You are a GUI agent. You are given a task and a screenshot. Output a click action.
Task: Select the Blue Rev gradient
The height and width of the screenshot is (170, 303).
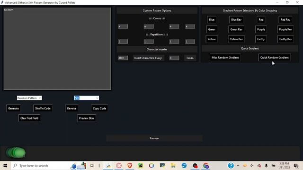pyautogui.click(x=236, y=20)
